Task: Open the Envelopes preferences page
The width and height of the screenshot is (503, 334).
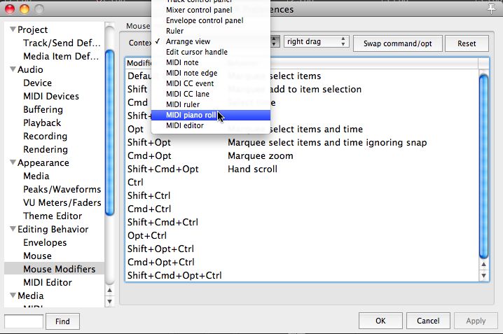Action: pos(45,243)
